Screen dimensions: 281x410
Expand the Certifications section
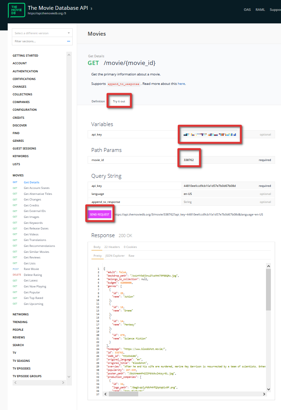(24, 79)
